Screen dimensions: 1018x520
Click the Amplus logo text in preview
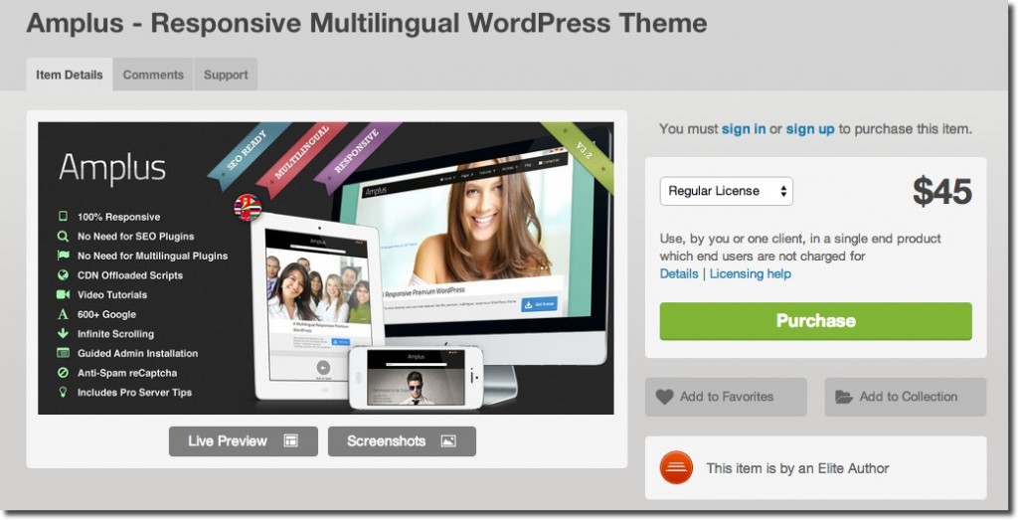pyautogui.click(x=112, y=169)
